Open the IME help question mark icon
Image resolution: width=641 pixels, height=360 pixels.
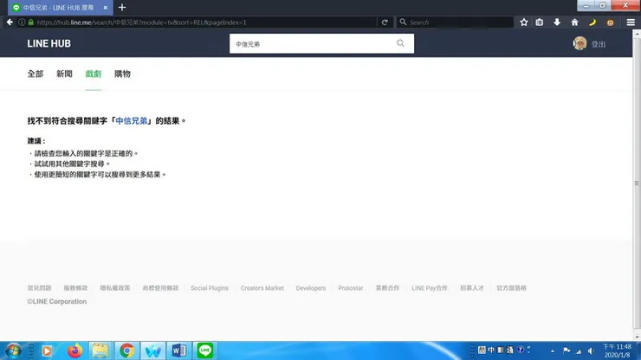coord(520,350)
